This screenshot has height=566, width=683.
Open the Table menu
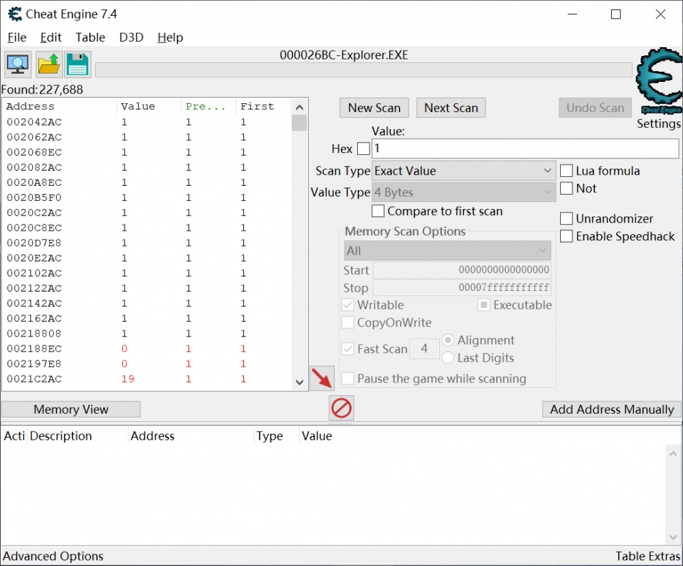click(x=90, y=38)
